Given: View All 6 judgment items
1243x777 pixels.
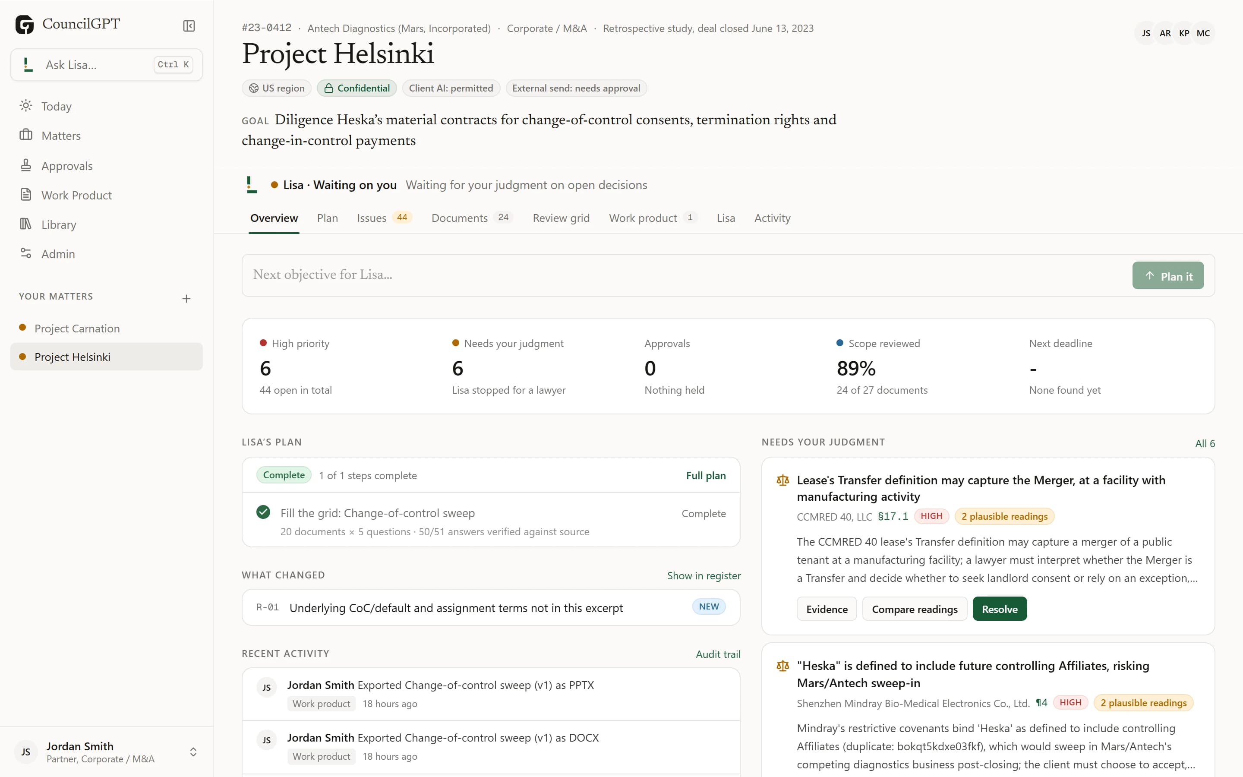Looking at the screenshot, I should 1205,443.
